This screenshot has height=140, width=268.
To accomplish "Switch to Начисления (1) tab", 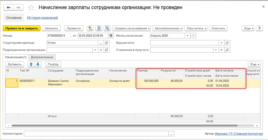I will click(x=16, y=57).
